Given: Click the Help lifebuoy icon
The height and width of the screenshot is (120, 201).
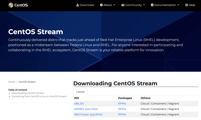Looking at the screenshot, I should [187, 5].
